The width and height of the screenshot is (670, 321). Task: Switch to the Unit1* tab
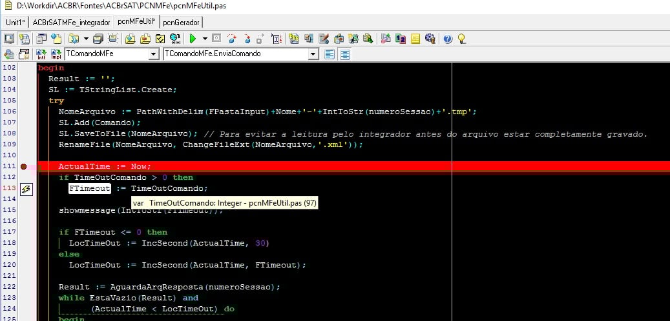coord(16,22)
